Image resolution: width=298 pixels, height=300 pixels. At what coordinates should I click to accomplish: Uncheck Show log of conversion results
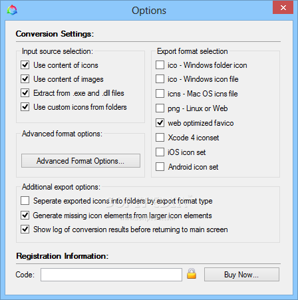click(25, 229)
